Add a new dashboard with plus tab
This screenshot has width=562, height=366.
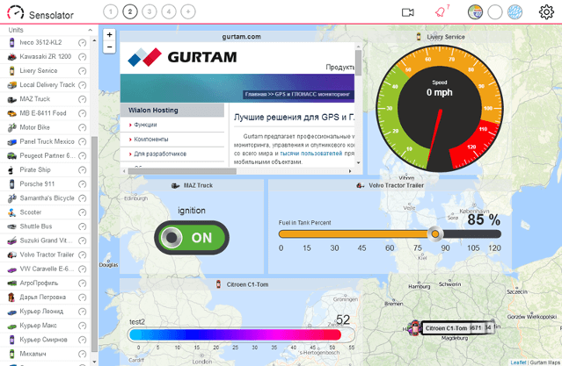(x=188, y=11)
